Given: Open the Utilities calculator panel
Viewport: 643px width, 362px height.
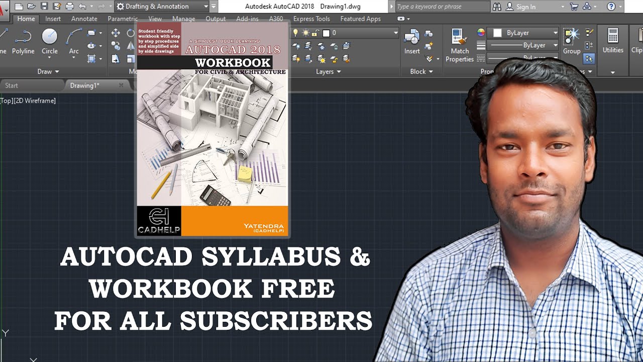Looking at the screenshot, I should click(613, 41).
